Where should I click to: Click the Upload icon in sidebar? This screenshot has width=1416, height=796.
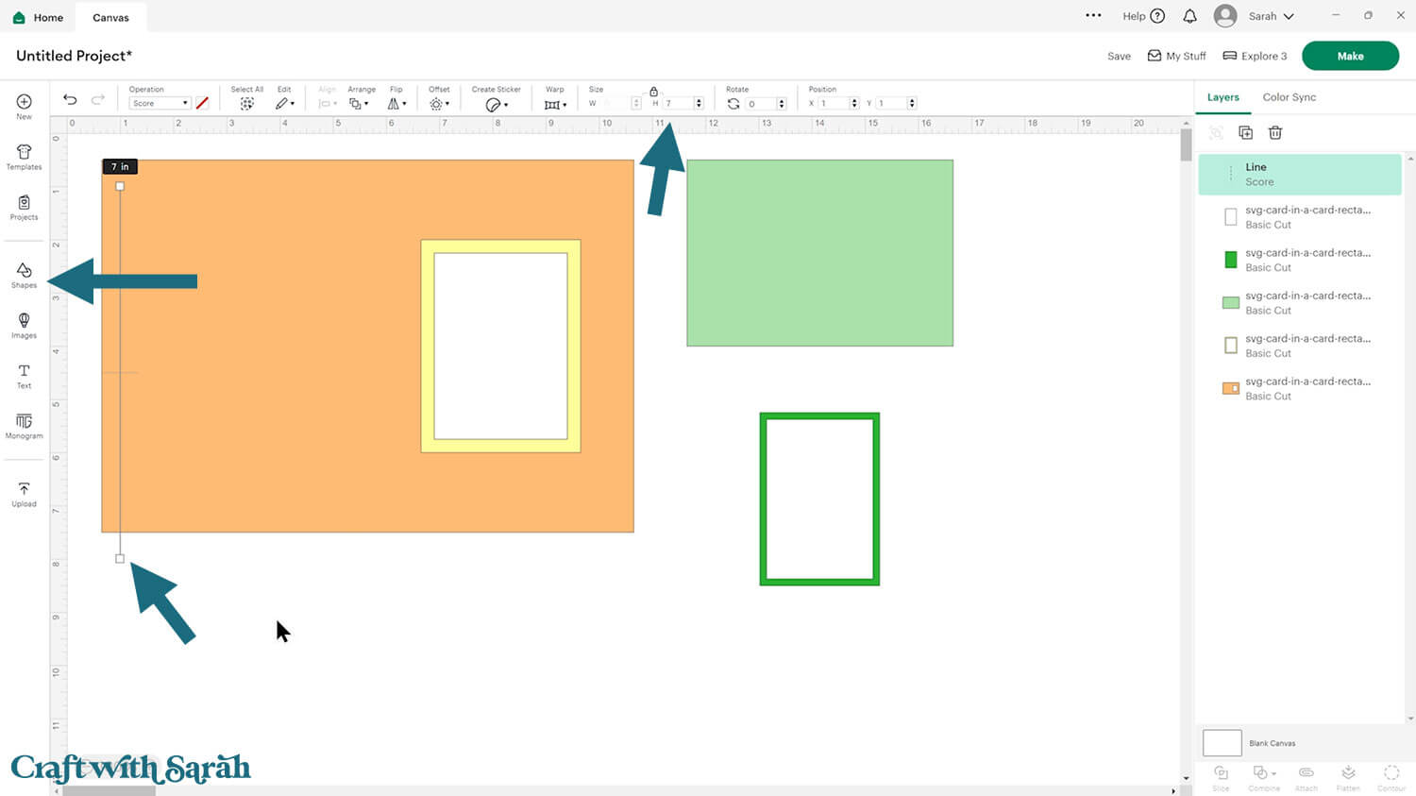25,494
